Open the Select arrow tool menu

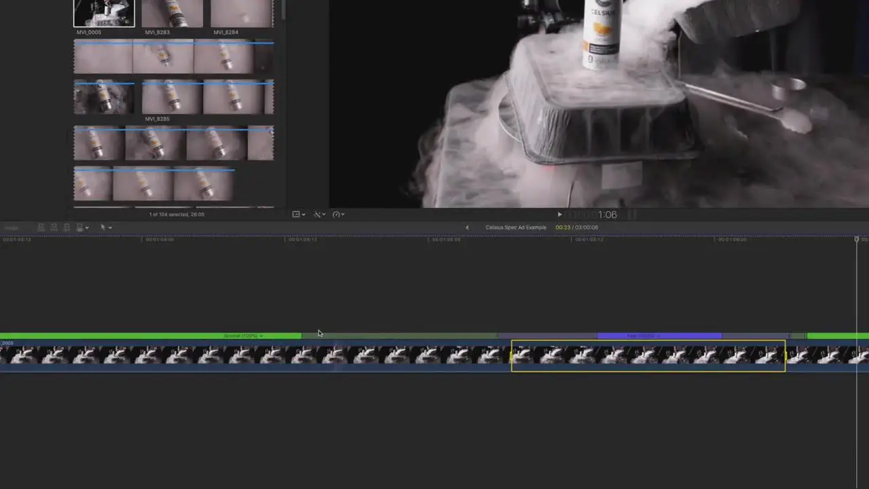coord(105,228)
